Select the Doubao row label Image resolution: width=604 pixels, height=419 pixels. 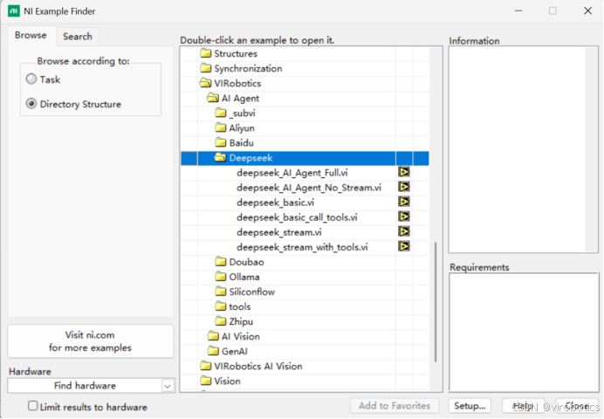coord(246,262)
